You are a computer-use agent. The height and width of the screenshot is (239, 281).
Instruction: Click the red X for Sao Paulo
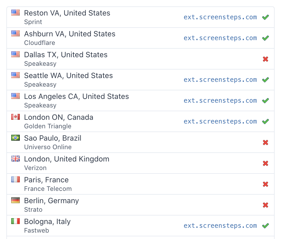tap(265, 142)
